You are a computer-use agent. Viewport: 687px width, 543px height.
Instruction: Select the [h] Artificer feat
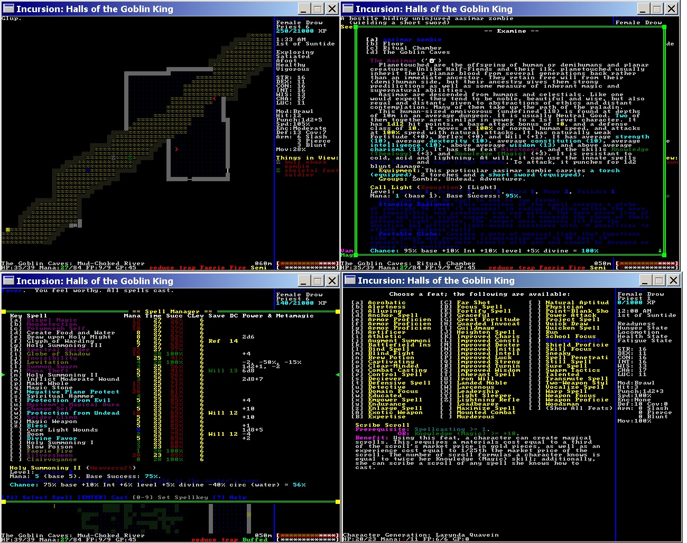pyautogui.click(x=379, y=332)
